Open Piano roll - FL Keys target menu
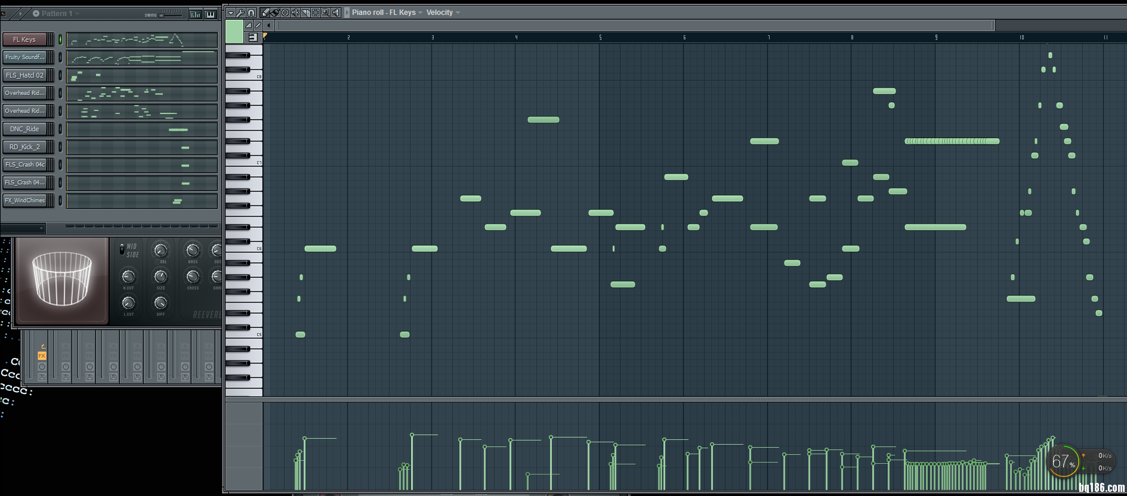 386,13
